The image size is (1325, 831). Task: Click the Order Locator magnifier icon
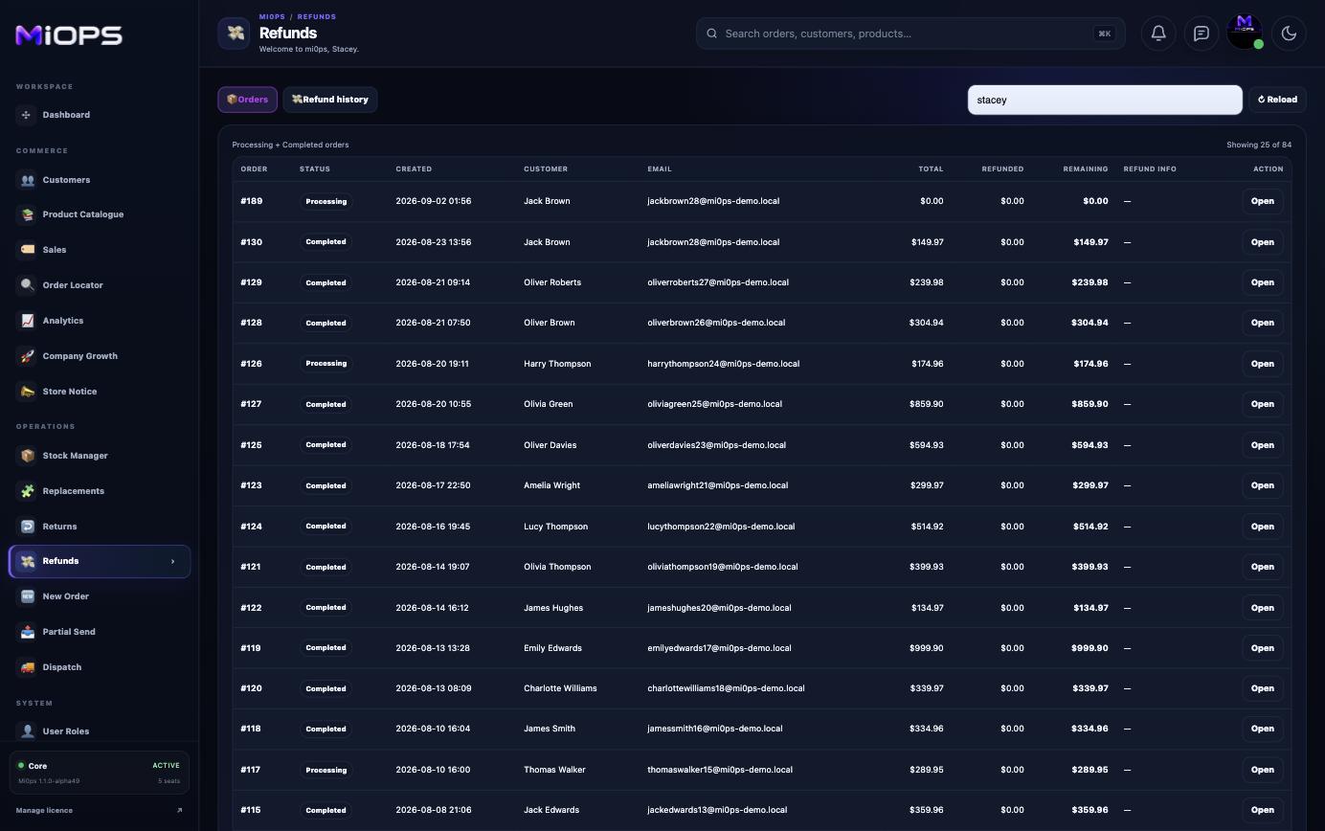[x=27, y=285]
